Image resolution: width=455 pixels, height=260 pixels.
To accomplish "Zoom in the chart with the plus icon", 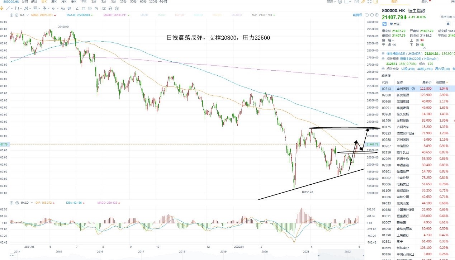I will (x=376, y=15).
